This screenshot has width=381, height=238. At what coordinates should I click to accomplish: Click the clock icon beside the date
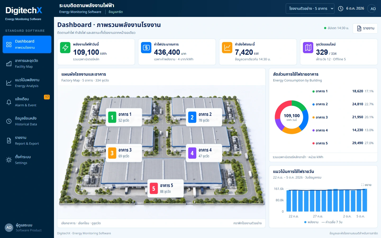341,8
